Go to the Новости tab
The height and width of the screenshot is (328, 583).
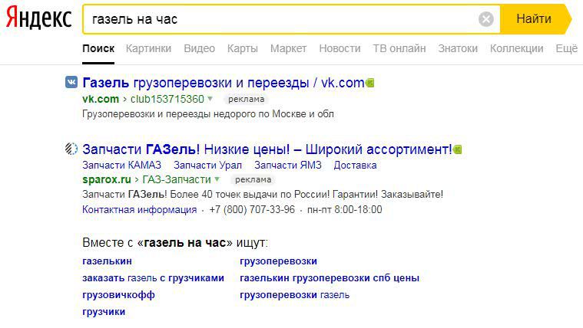pos(339,48)
